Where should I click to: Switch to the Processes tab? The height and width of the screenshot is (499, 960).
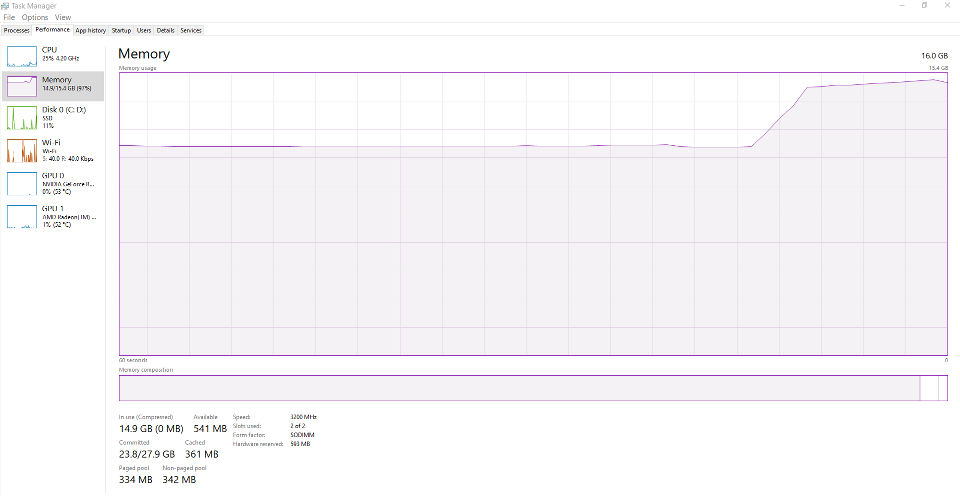[x=16, y=30]
